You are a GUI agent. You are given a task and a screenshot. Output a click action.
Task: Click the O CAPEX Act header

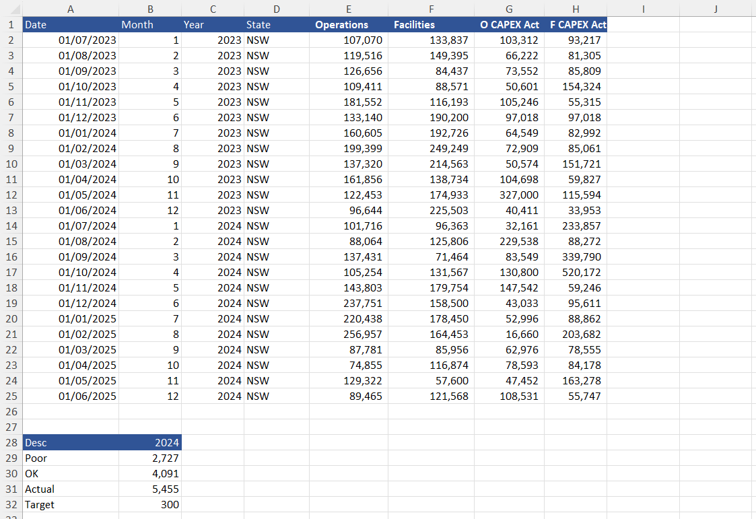coord(509,25)
